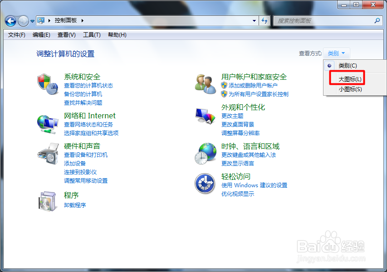The image size is (387, 272).
Task: Open the recent pages dropdown arrow
Action: [x=32, y=21]
